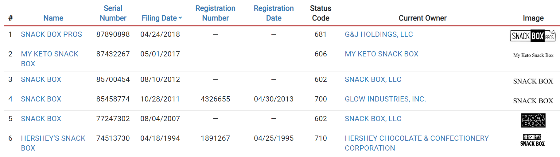Image resolution: width=560 pixels, height=157 pixels.
Task: Open owner G&J HOLDINGS, LLC
Action: point(379,34)
